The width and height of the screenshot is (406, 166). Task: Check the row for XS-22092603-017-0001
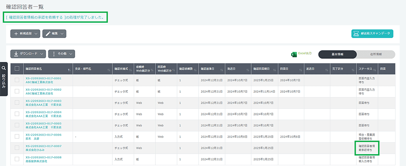coord(17,80)
